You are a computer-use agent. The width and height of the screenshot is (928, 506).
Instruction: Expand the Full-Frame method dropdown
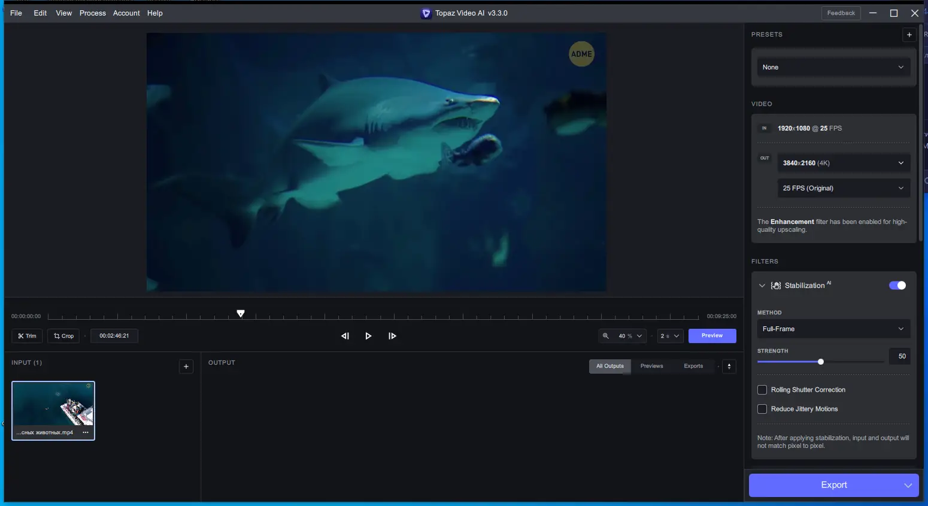coord(833,329)
